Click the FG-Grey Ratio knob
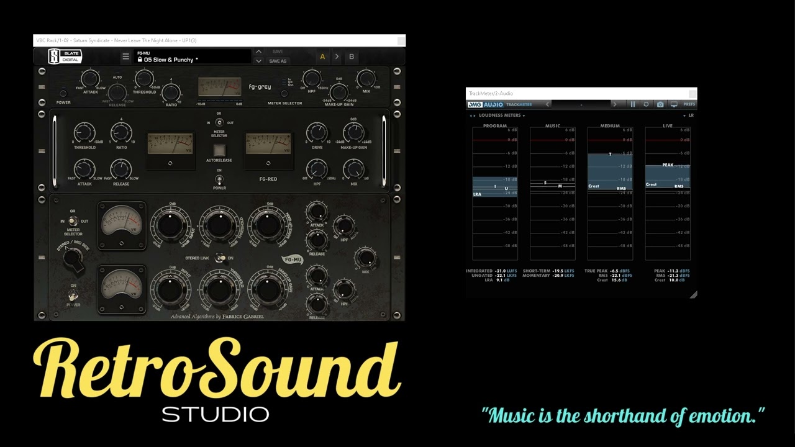795x447 pixels. pyautogui.click(x=171, y=93)
